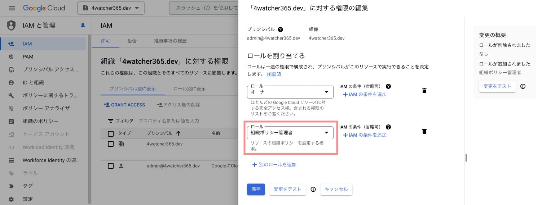
Task: Click the Workforce Identity list icon
Action: [11, 160]
